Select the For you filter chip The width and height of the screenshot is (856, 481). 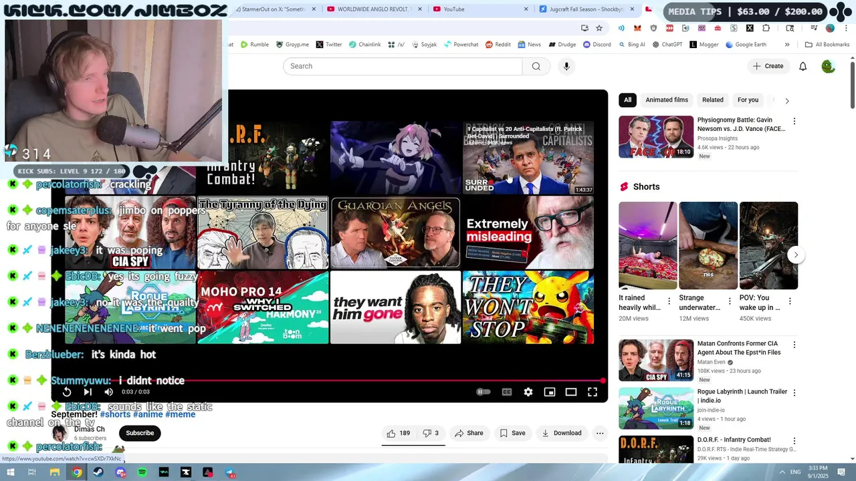coord(748,100)
